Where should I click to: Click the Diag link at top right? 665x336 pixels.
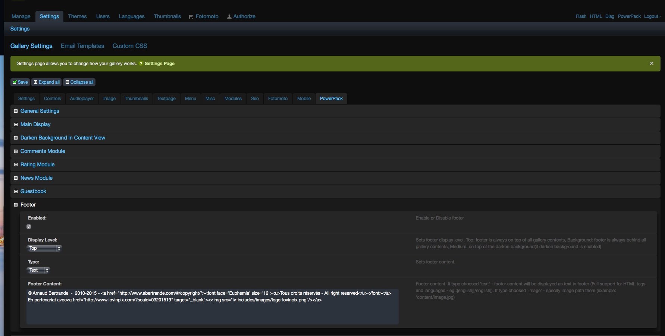609,16
